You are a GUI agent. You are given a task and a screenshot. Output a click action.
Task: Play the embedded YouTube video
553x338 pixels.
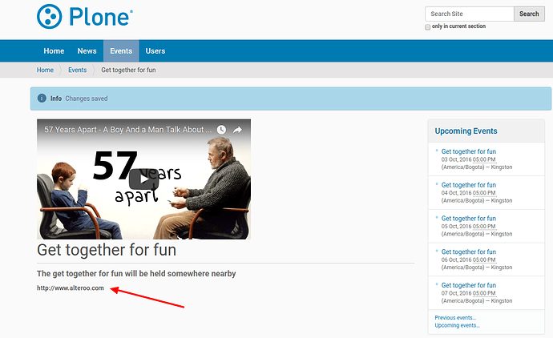click(x=143, y=179)
